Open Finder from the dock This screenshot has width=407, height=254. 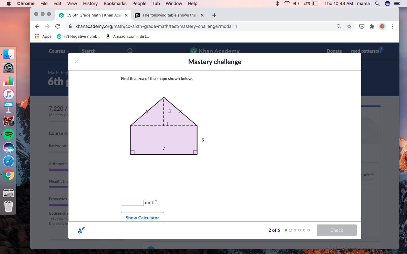[x=9, y=54]
